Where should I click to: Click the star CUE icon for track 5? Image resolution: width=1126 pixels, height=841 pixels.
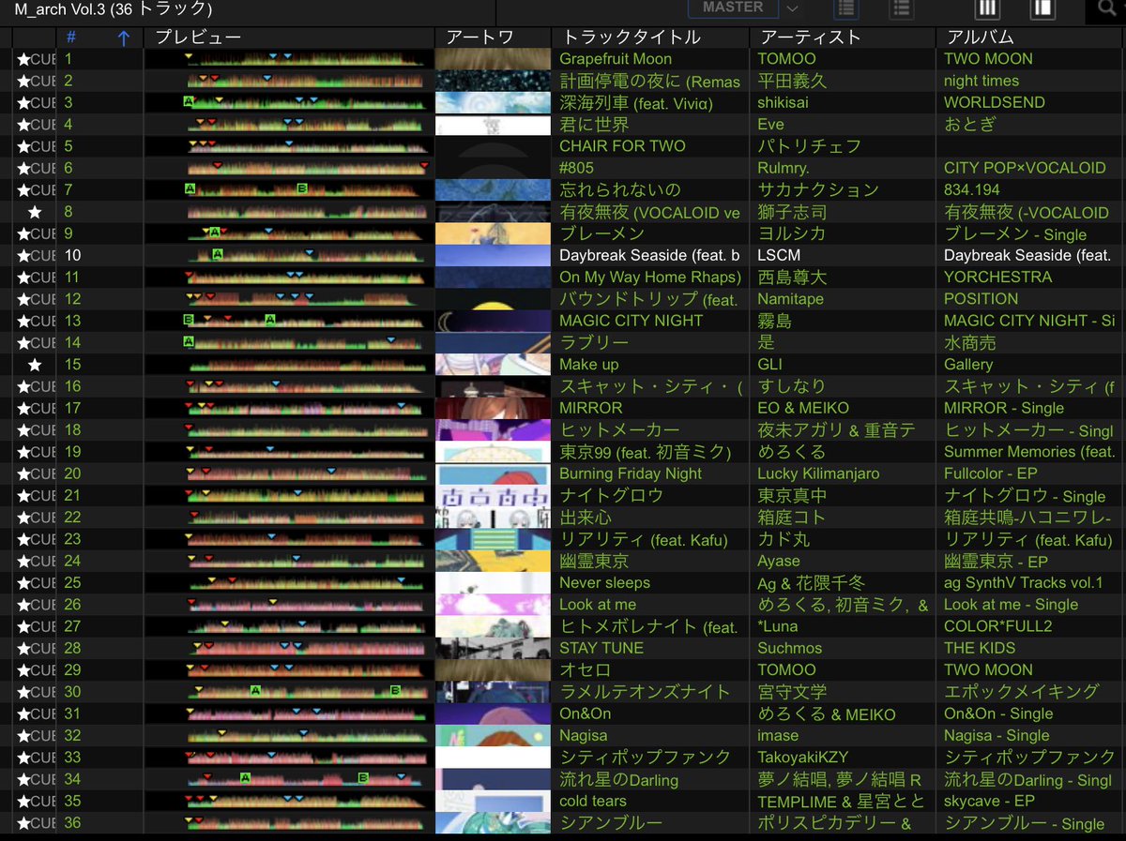click(x=36, y=146)
